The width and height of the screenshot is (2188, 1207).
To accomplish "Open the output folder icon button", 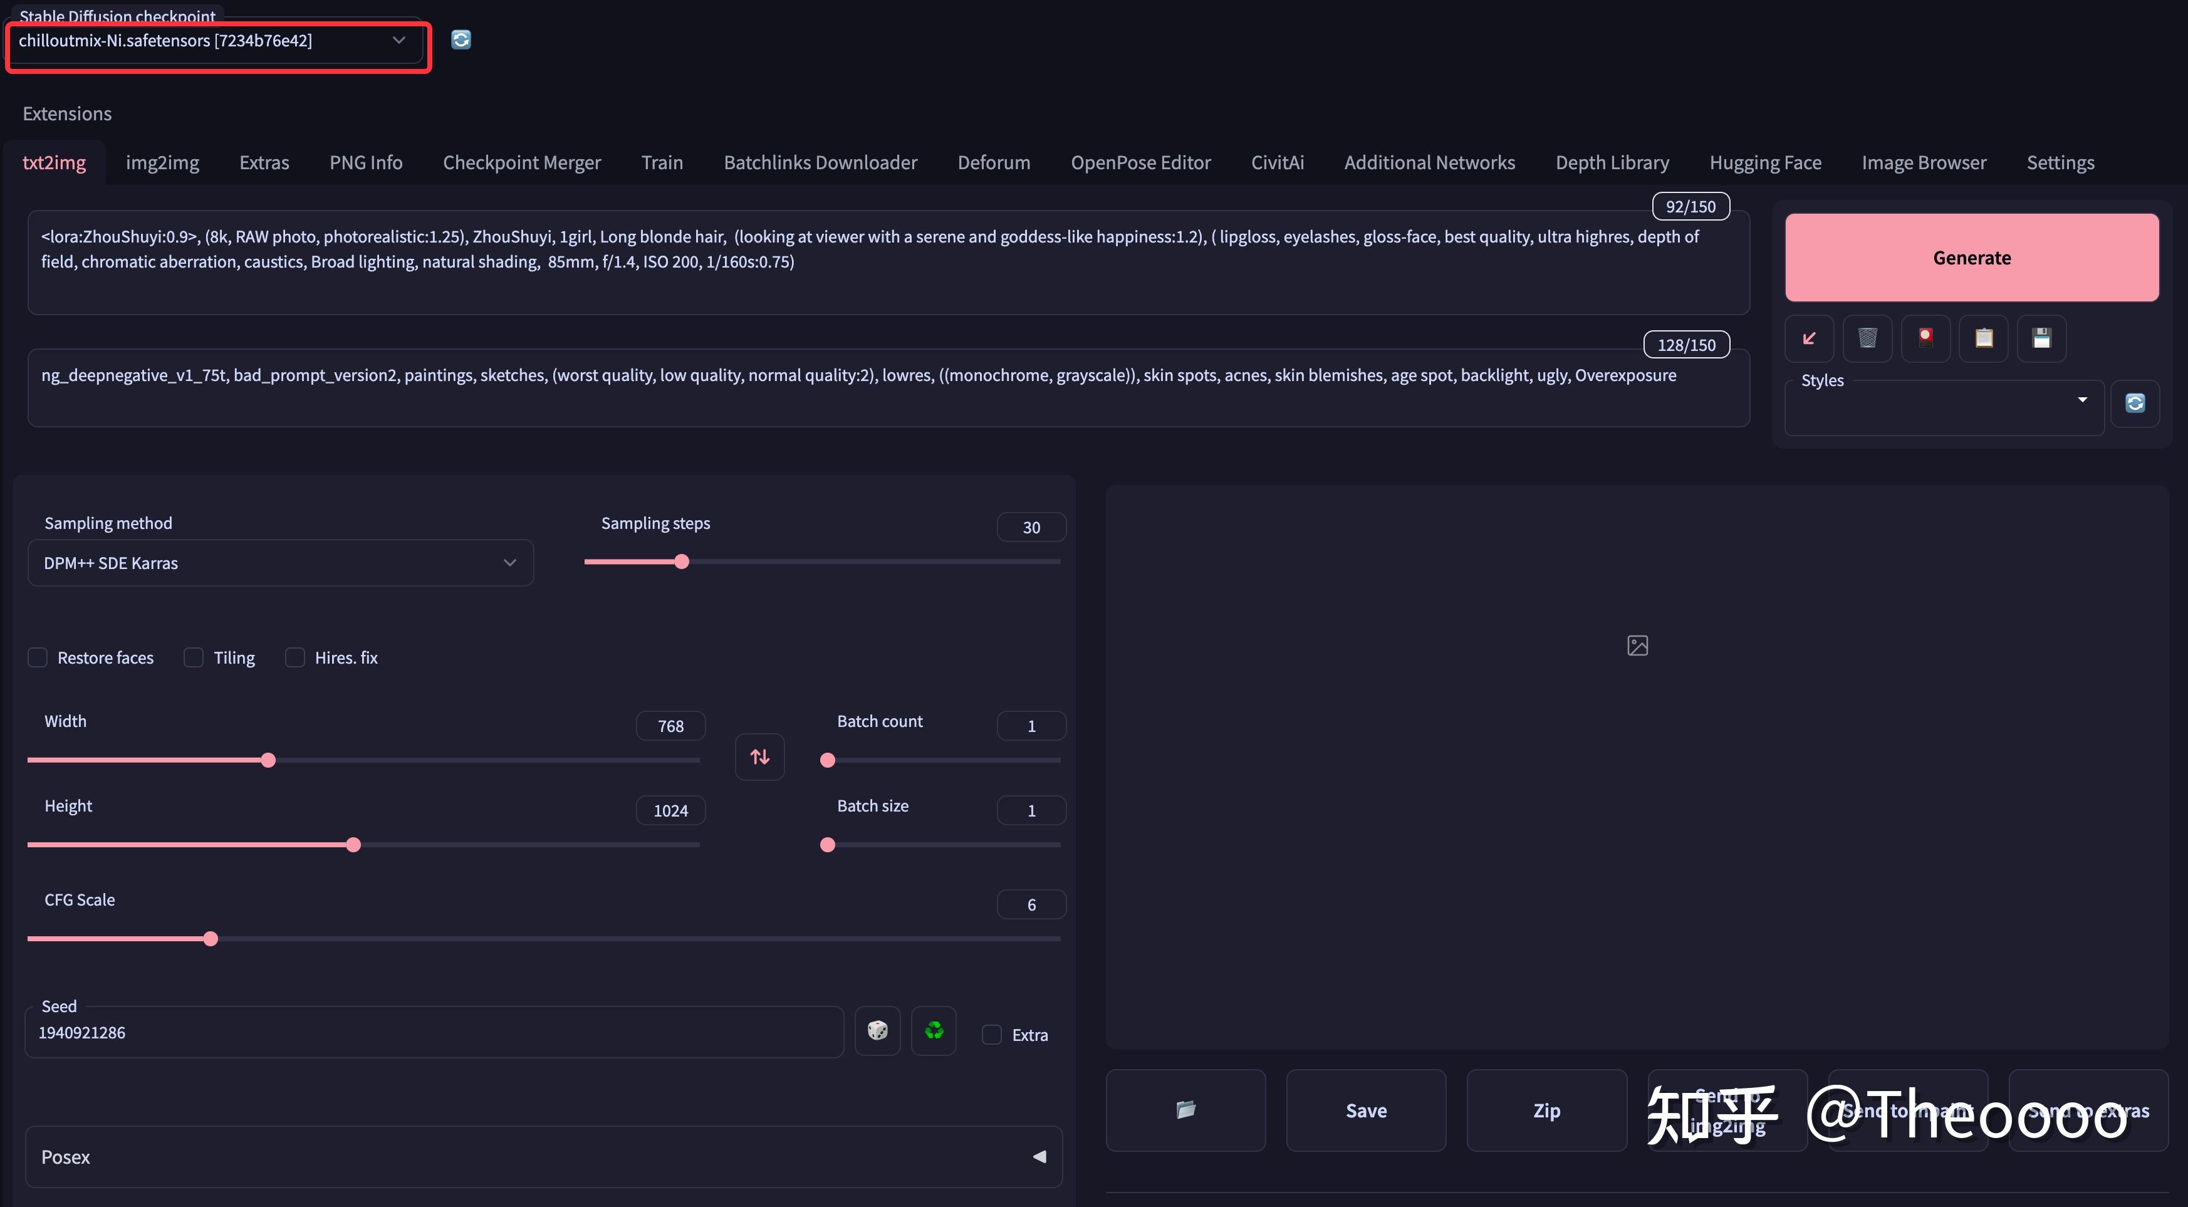I will 1185,1110.
